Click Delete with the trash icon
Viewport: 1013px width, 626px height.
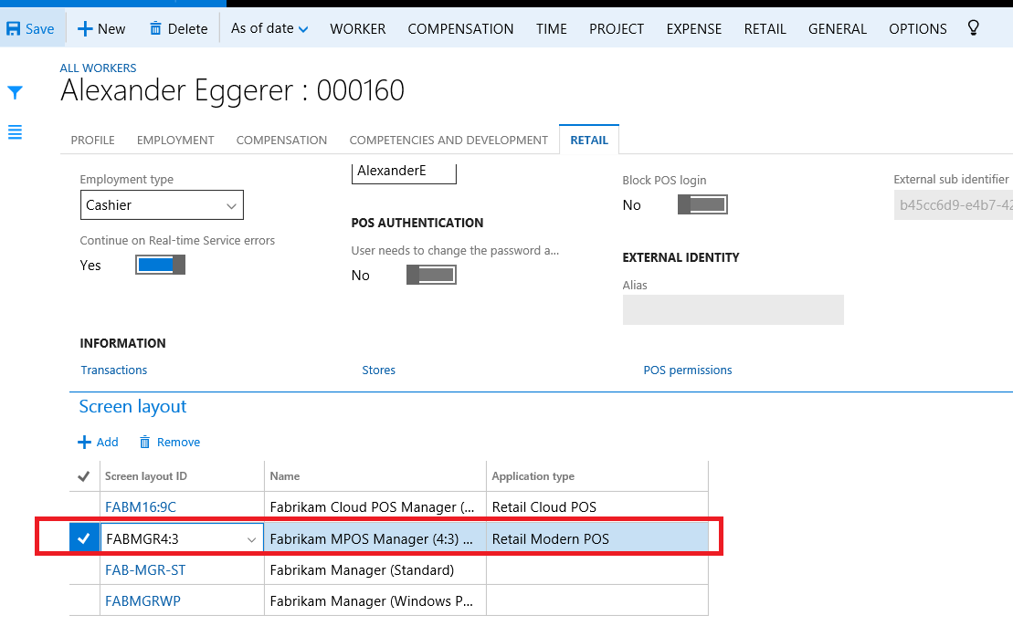[178, 29]
